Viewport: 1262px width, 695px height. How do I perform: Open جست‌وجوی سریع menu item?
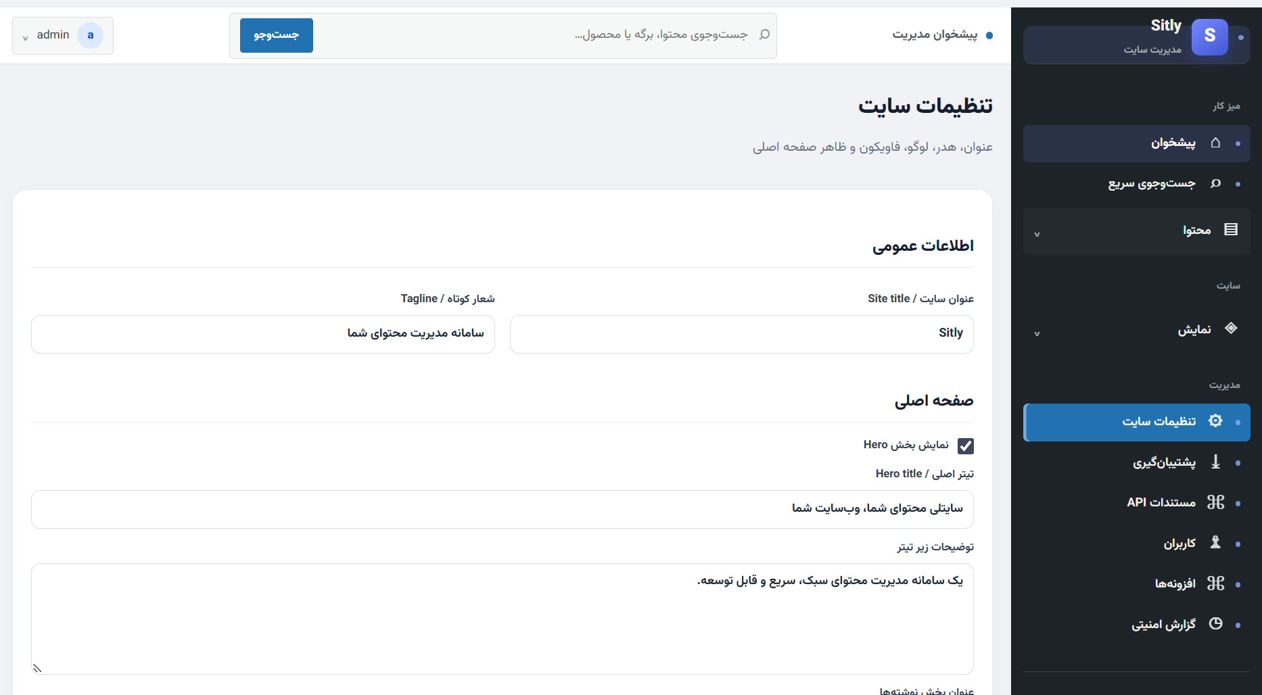point(1136,184)
